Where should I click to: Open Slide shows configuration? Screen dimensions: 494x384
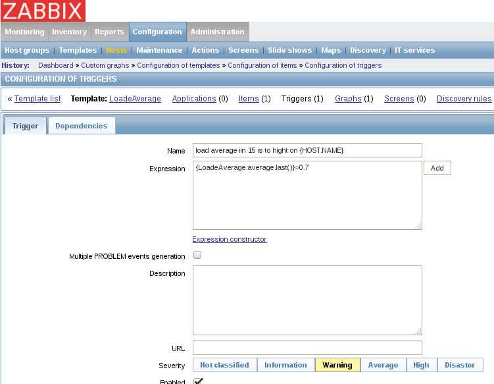pos(289,50)
